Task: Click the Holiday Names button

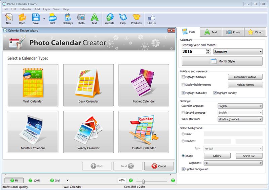Action: click(245, 85)
